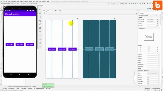This screenshot has height=91, width=163.
Task: Open emulator extended controls (three dots)
Action: pyautogui.click(x=40, y=47)
